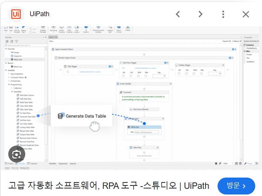Image resolution: width=262 pixels, height=196 pixels.
Task: Switch to the Project panel tab
Action: coord(9,163)
